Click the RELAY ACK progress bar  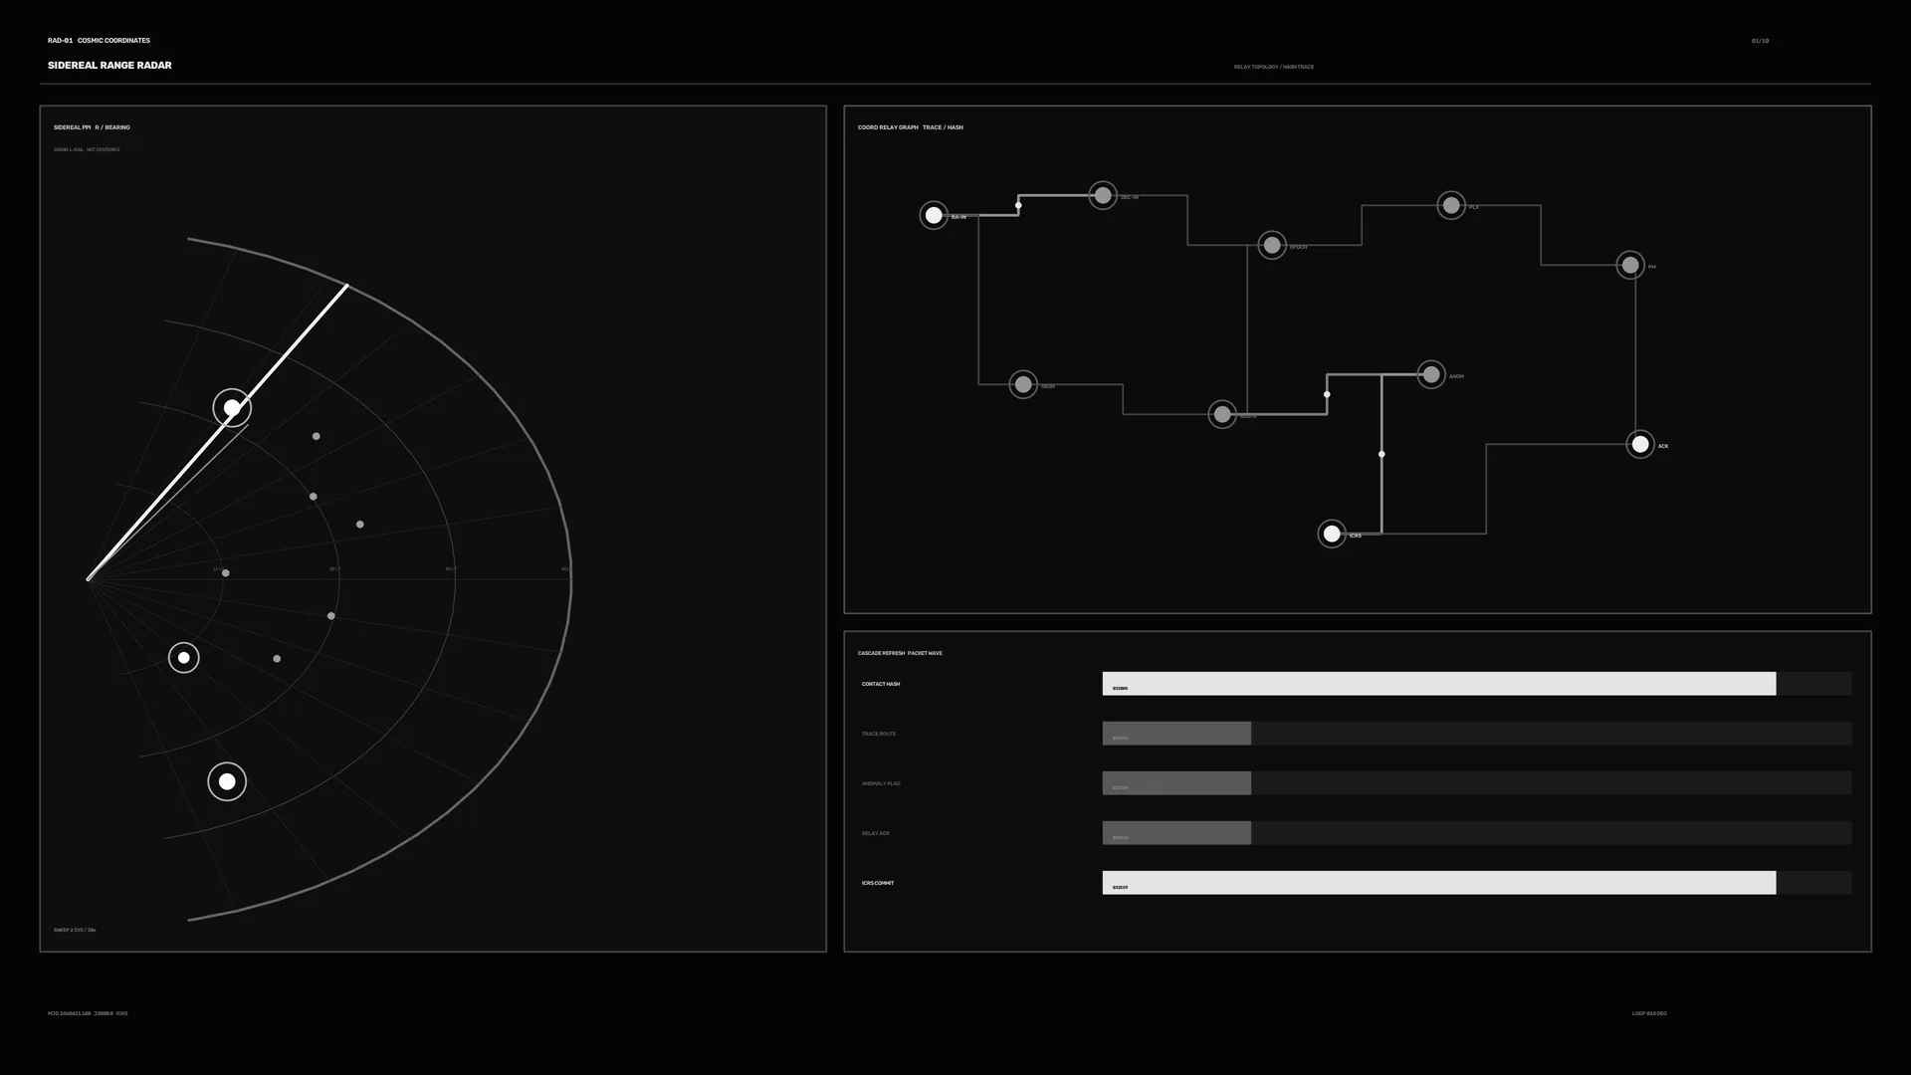[1477, 833]
